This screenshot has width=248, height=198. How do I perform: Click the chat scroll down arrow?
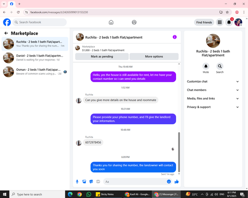coord(179,174)
